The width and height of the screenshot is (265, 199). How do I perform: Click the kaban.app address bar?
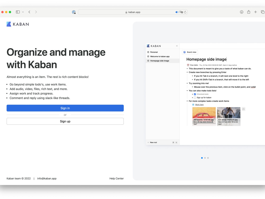click(x=133, y=12)
